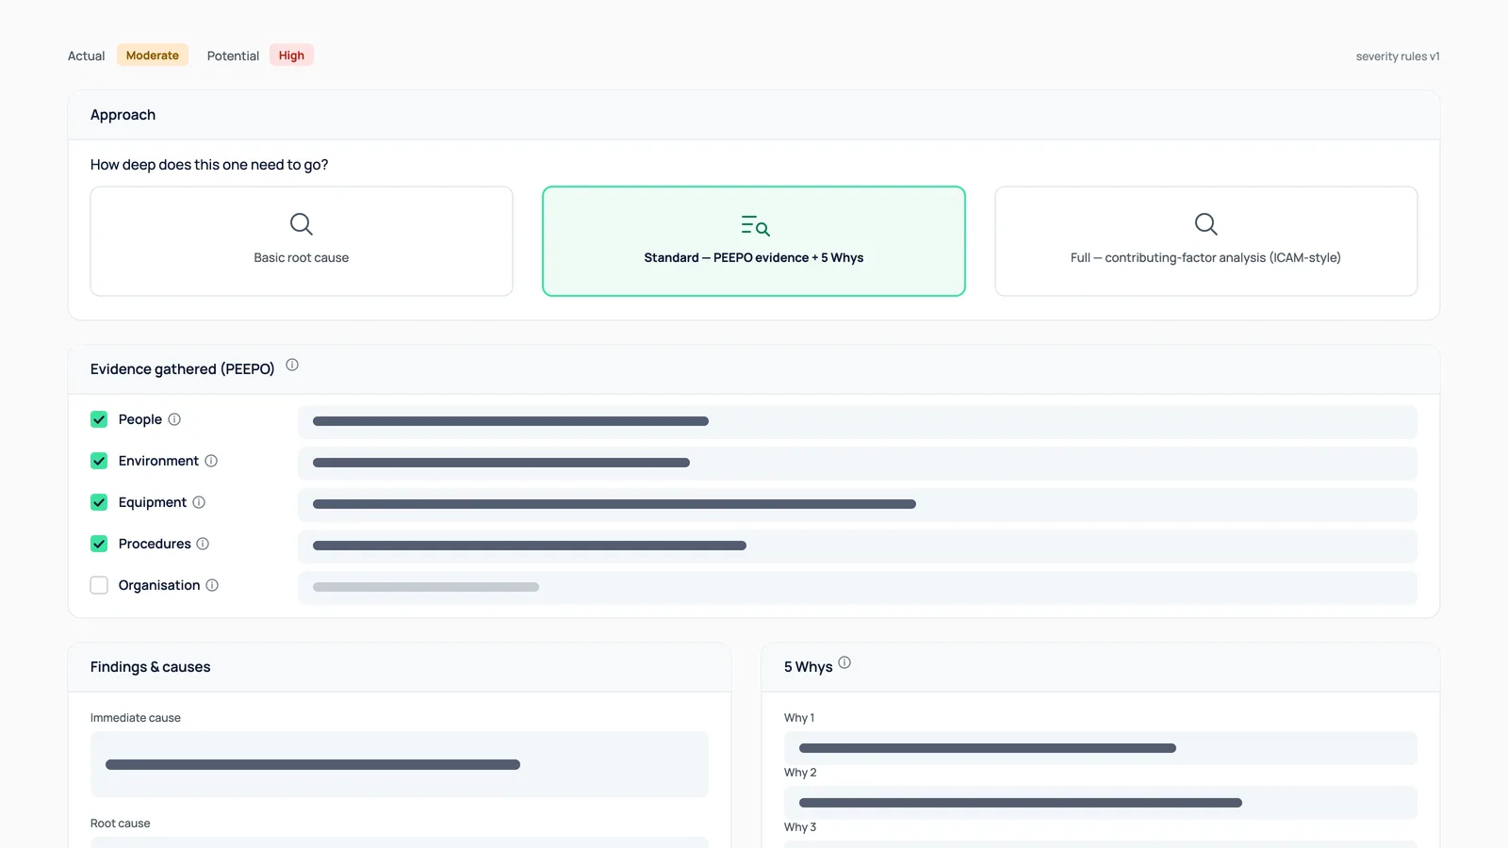Open the severity rules v1 link

1398,57
